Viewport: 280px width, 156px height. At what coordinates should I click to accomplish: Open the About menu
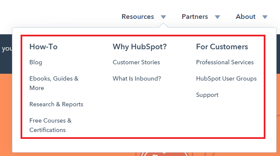[x=246, y=17]
